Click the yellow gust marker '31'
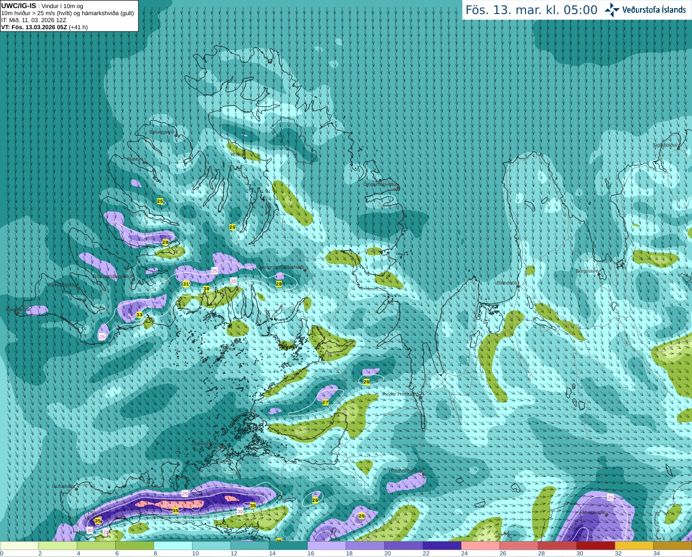This screenshot has height=557, width=692. coord(186,284)
